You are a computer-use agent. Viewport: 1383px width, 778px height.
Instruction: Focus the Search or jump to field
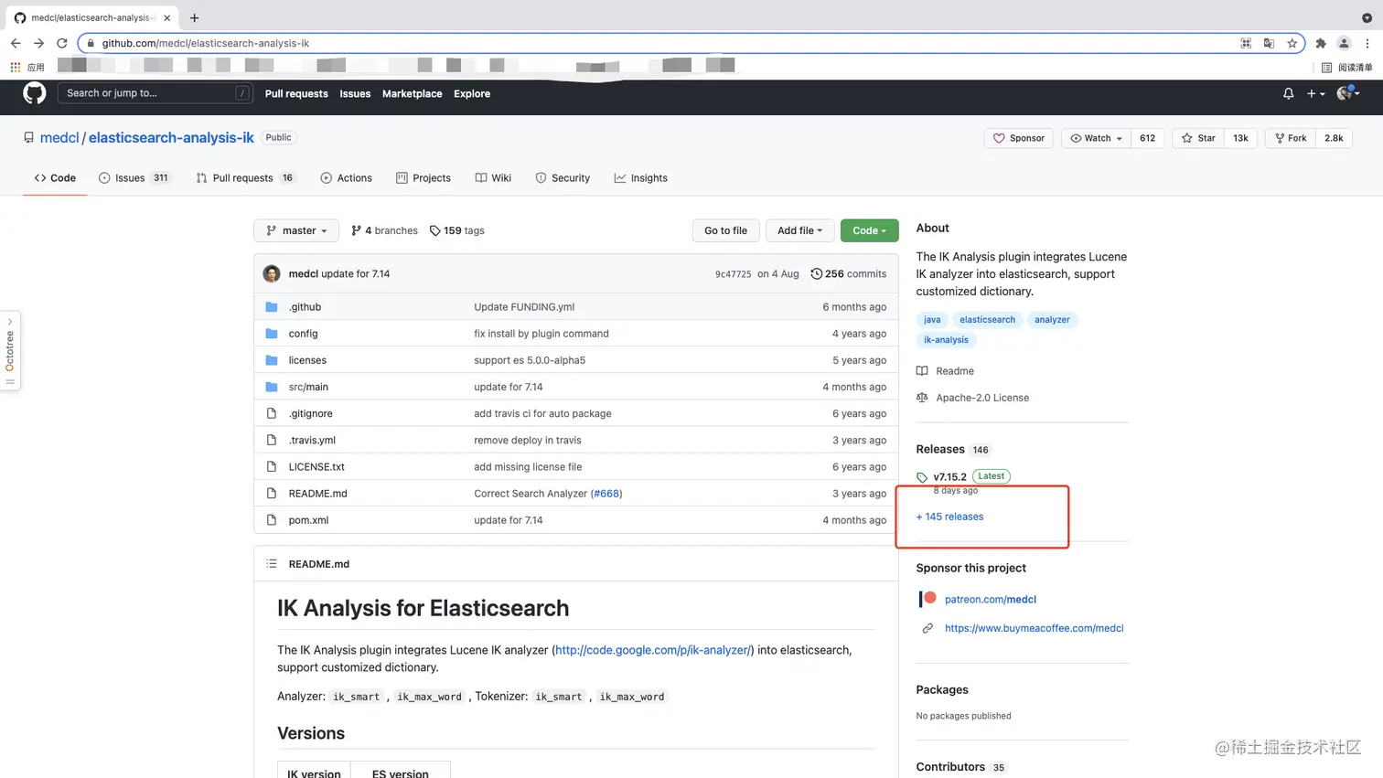click(155, 93)
